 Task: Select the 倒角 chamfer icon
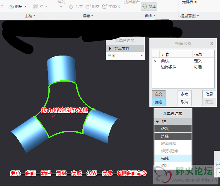tap(11, 6)
